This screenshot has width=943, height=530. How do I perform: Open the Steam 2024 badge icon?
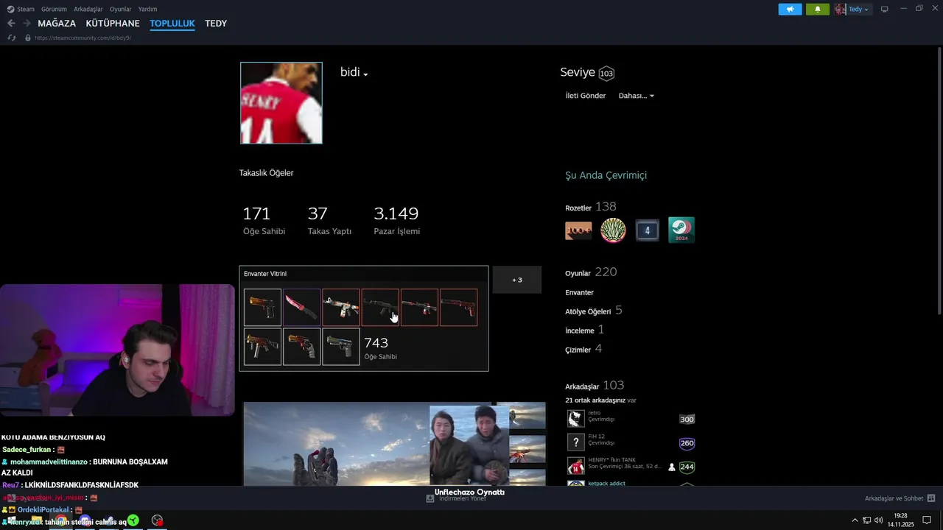pos(681,230)
